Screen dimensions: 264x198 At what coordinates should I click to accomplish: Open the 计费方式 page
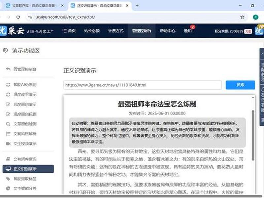coord(116,31)
